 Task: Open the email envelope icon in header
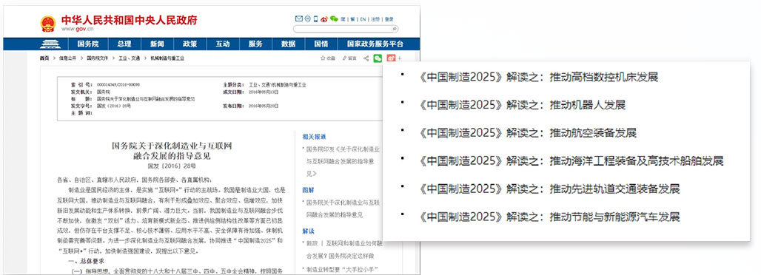point(299,18)
